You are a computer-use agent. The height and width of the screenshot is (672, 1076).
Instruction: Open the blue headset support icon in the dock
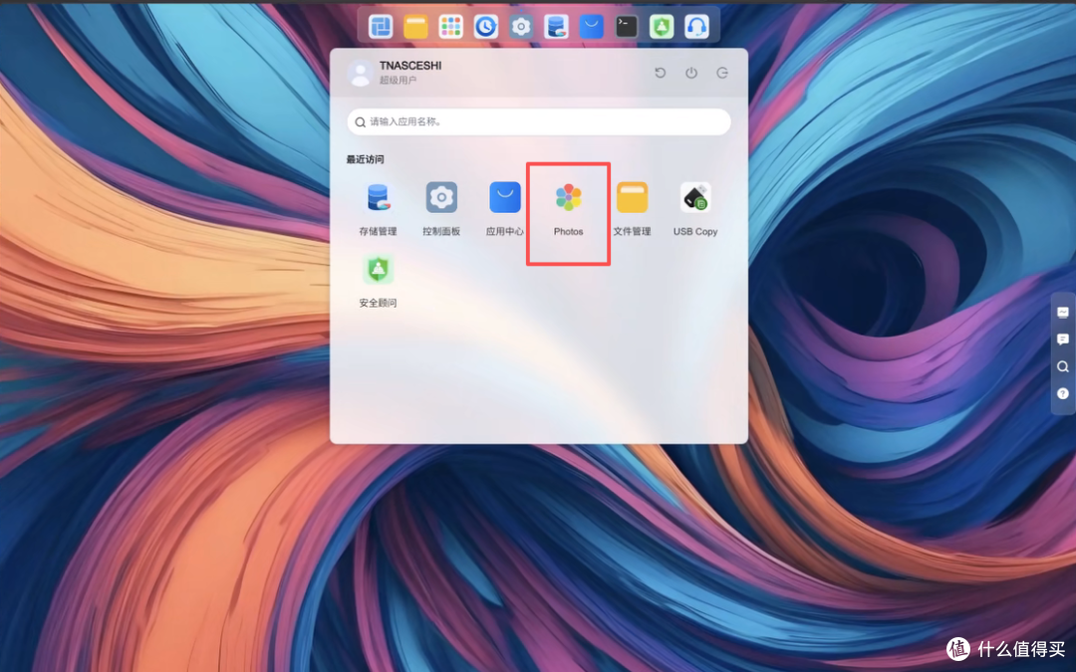coord(696,27)
